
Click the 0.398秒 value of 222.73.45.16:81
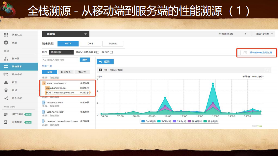(x=85, y=112)
